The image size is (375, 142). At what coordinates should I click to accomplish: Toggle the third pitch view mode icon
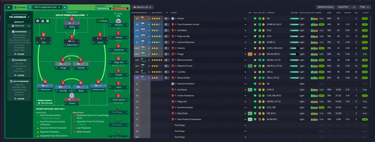48,21
